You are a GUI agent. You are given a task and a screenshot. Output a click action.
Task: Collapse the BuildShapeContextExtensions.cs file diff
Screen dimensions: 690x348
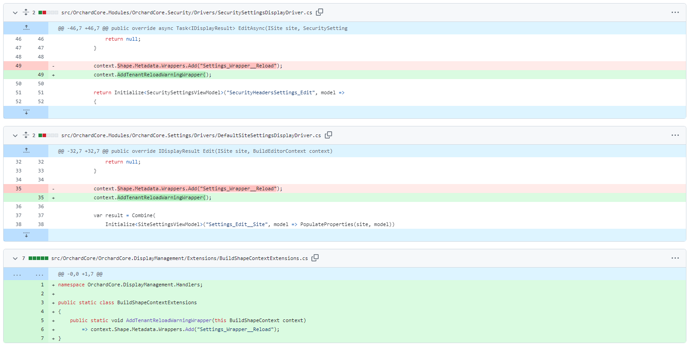tap(15, 258)
